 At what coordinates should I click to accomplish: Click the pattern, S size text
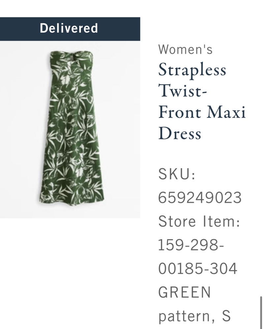coord(194,316)
